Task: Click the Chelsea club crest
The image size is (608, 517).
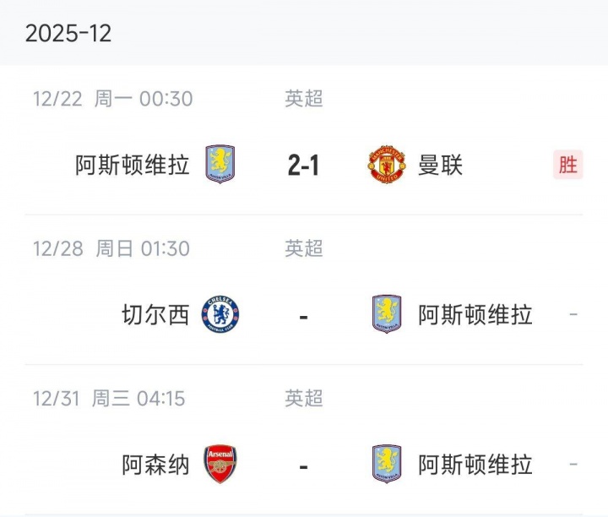Action: pos(220,314)
